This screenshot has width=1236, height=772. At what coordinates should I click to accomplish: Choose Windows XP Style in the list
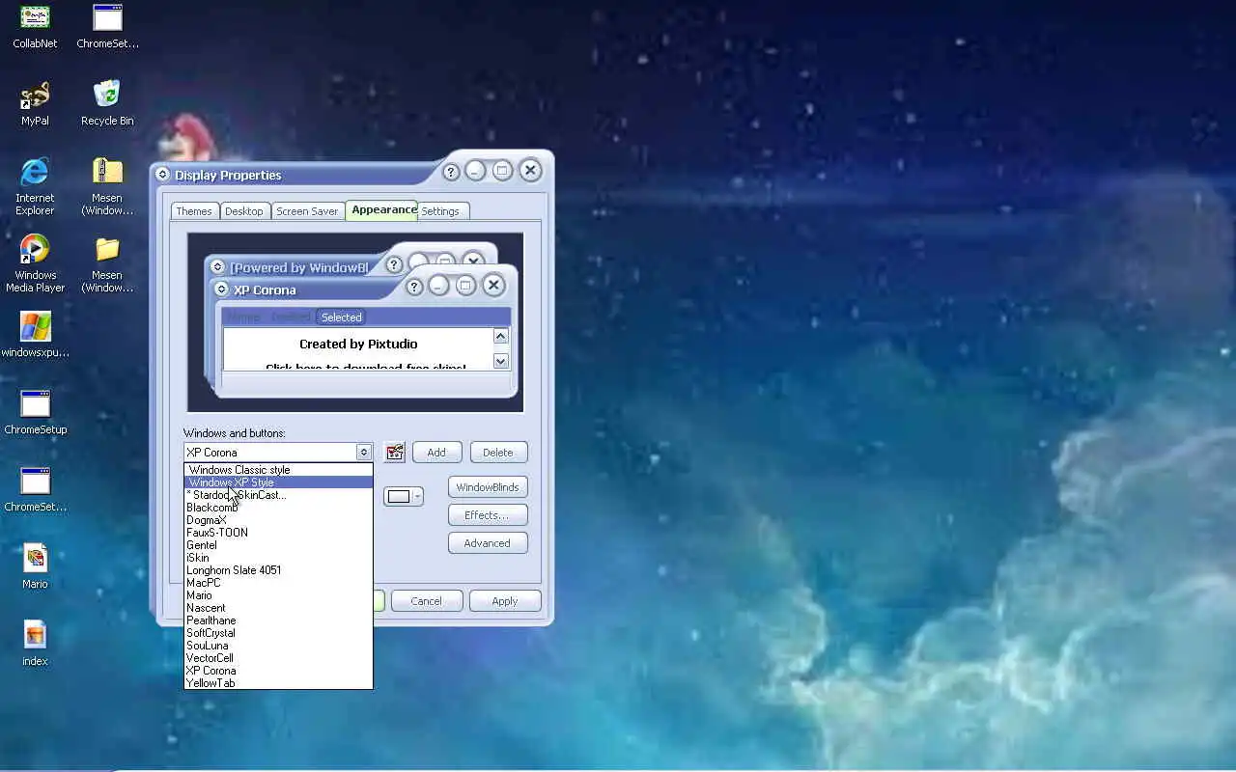278,482
